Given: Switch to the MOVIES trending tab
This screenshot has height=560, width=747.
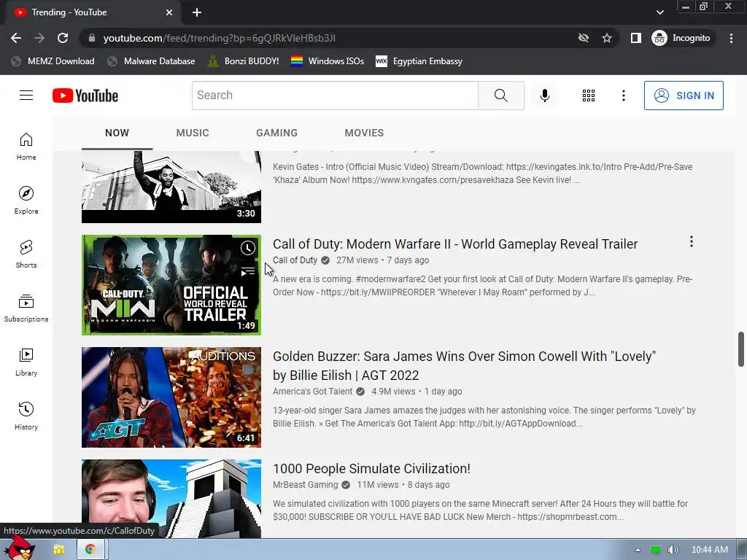Looking at the screenshot, I should click(364, 133).
